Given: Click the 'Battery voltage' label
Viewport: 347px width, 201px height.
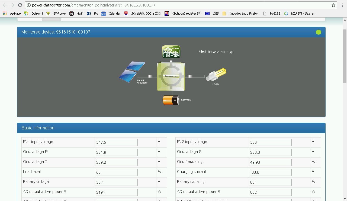Looking at the screenshot, I should (36, 182).
